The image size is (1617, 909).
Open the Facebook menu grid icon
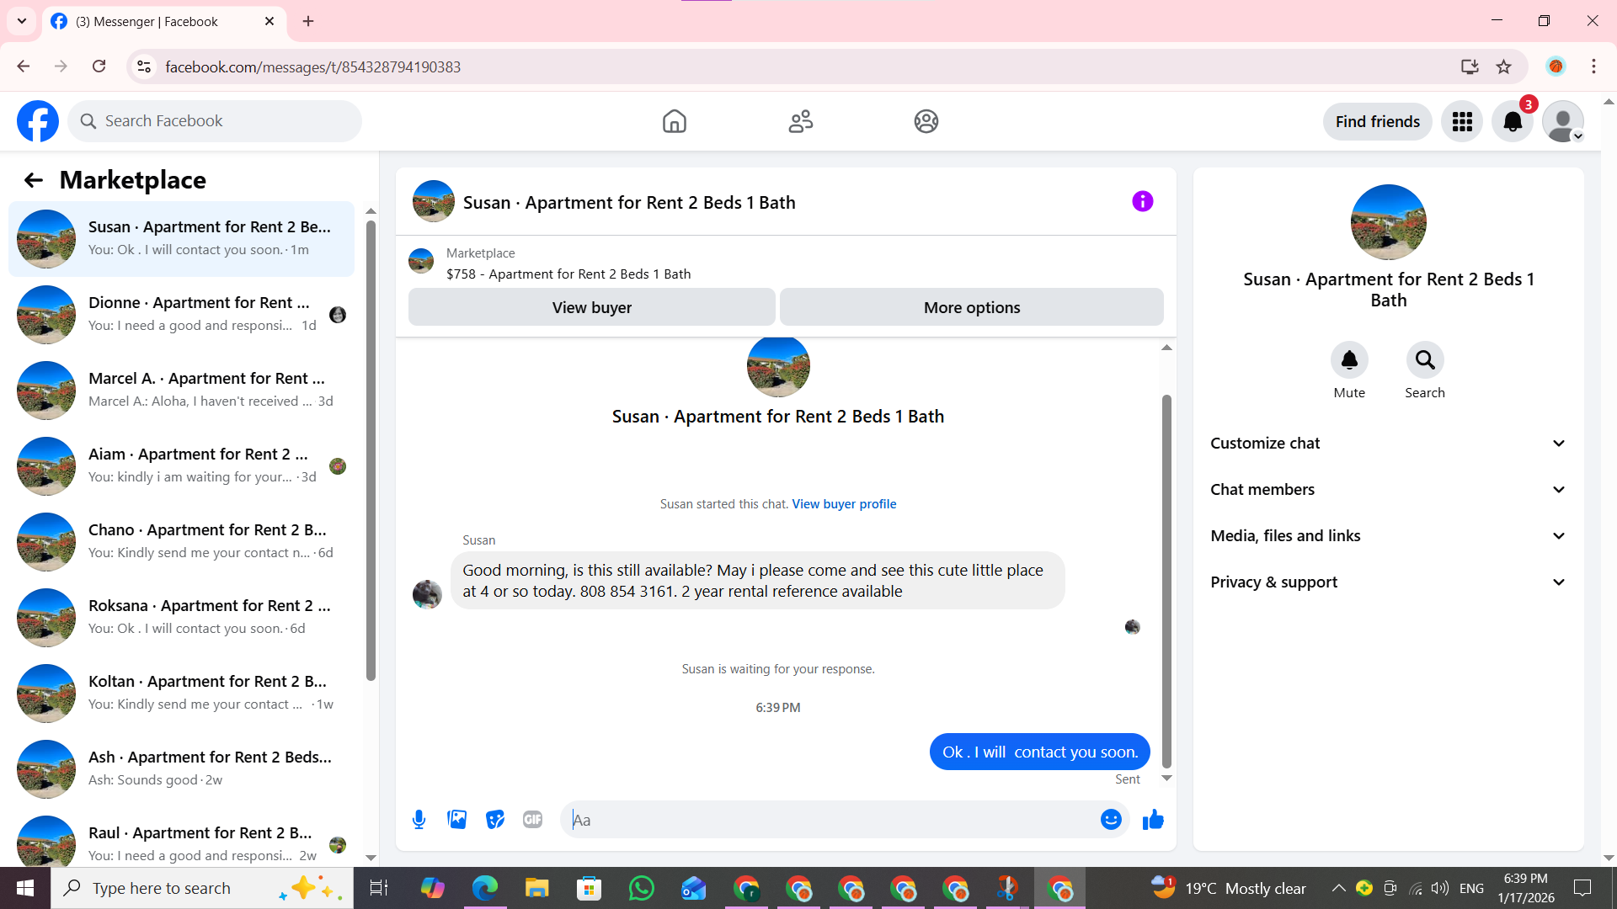1462,122
